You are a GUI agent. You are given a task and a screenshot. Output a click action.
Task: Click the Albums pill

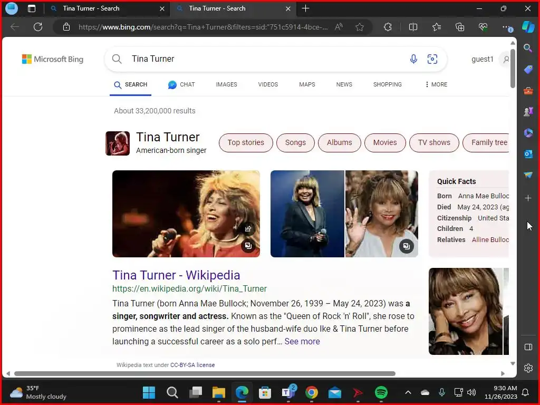[339, 142]
